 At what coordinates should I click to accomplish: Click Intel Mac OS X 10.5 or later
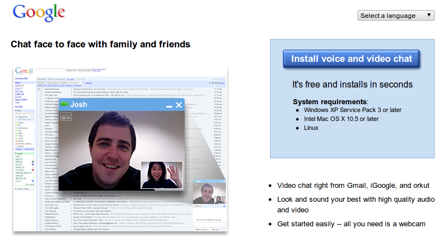click(341, 119)
